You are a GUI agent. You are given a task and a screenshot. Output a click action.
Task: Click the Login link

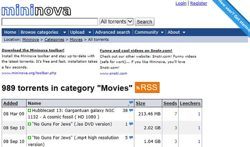click(x=181, y=3)
